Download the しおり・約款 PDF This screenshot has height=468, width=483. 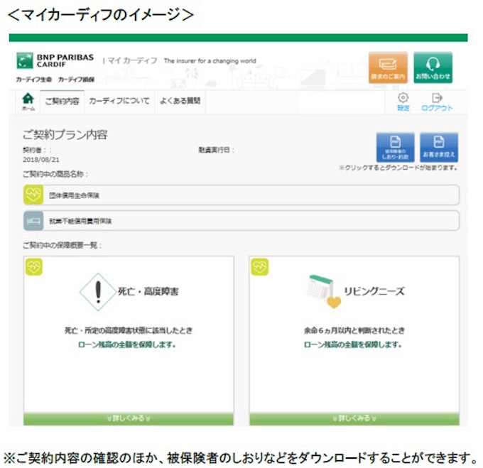click(x=394, y=146)
